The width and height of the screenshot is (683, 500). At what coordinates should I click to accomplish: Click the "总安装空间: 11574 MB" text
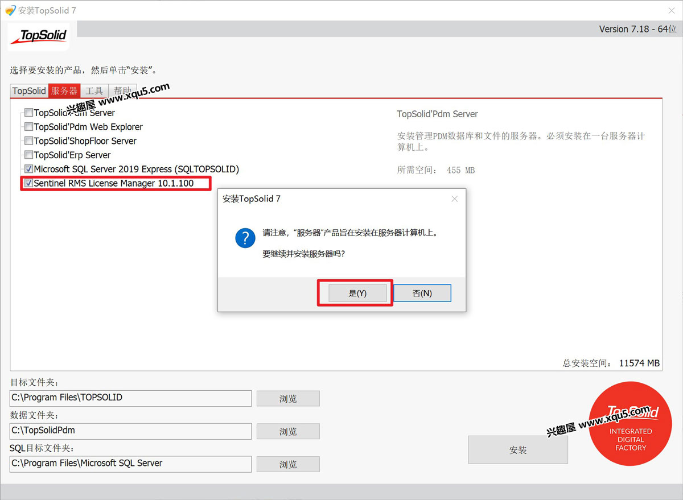(611, 363)
